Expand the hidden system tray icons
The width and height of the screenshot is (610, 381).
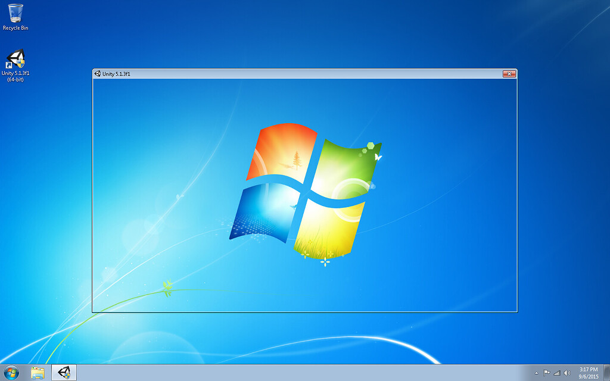(536, 373)
